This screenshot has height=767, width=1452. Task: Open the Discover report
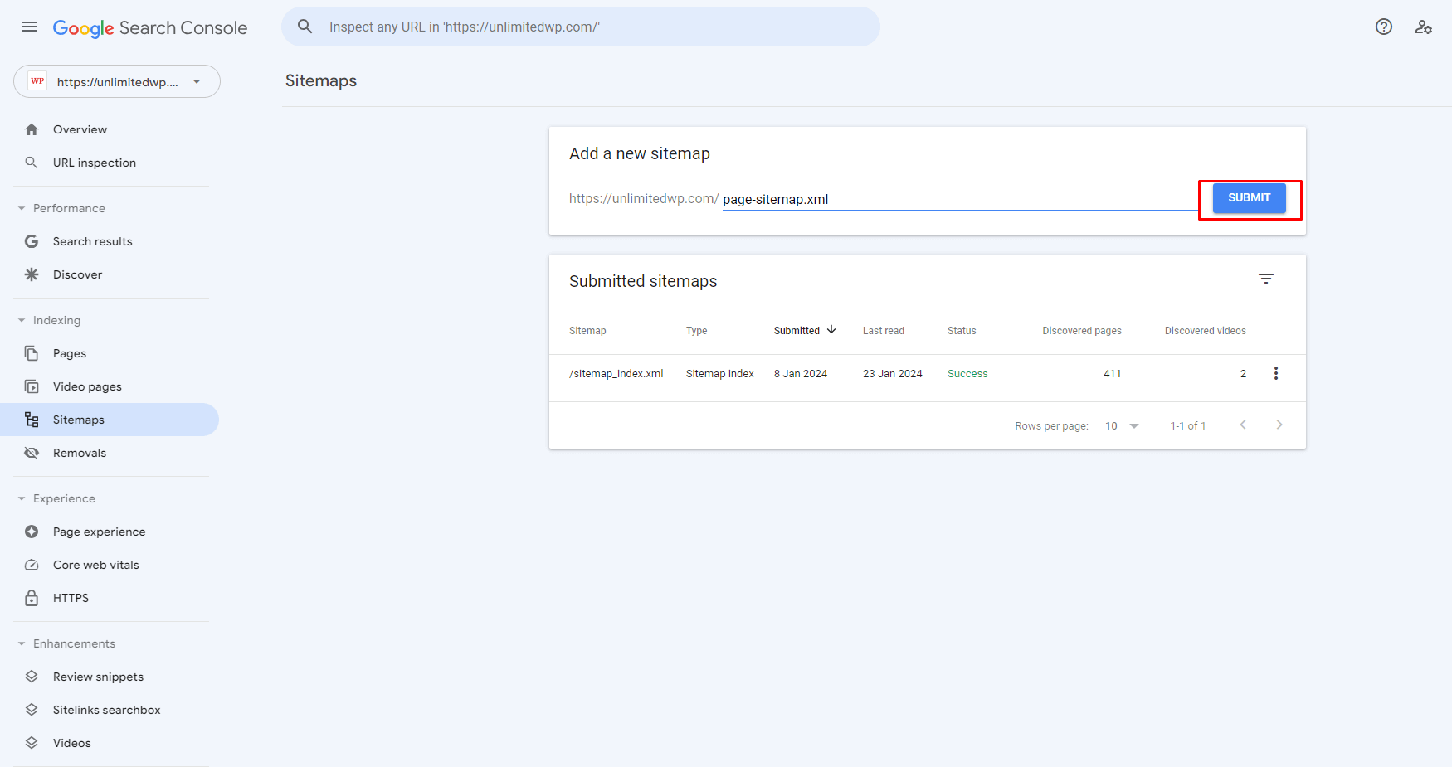(110, 274)
